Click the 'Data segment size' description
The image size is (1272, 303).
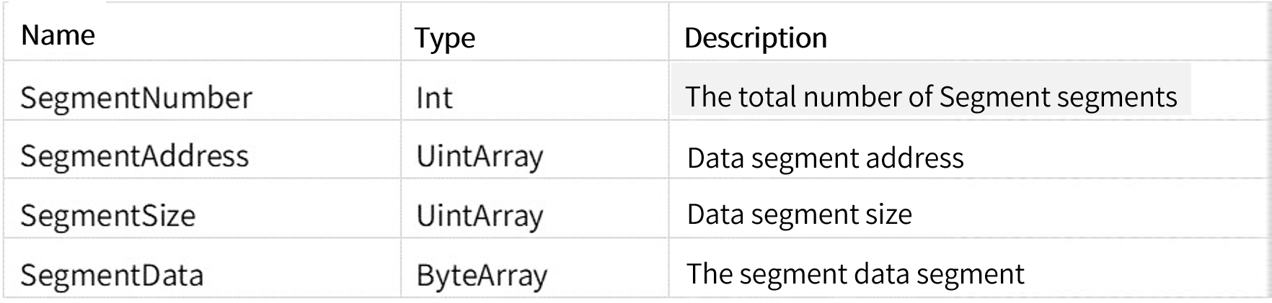pyautogui.click(x=799, y=214)
